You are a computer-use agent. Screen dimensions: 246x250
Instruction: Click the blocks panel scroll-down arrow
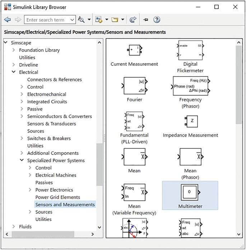tap(239, 234)
